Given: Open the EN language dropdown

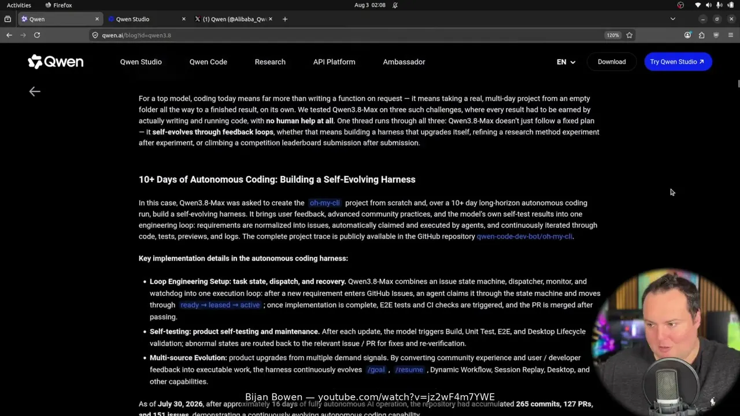Looking at the screenshot, I should (566, 62).
